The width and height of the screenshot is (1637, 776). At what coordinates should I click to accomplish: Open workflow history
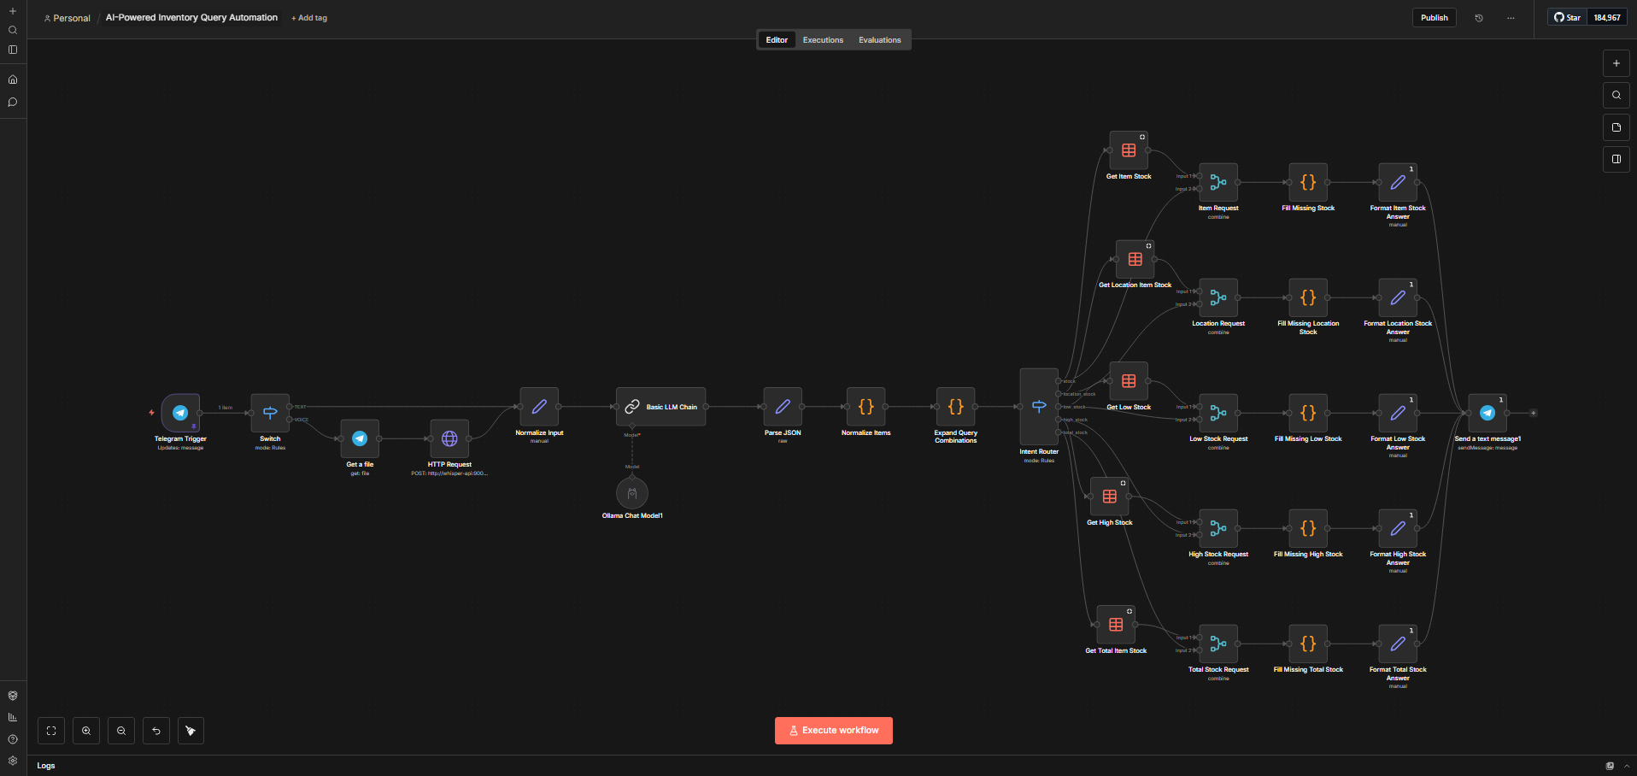1479,18
